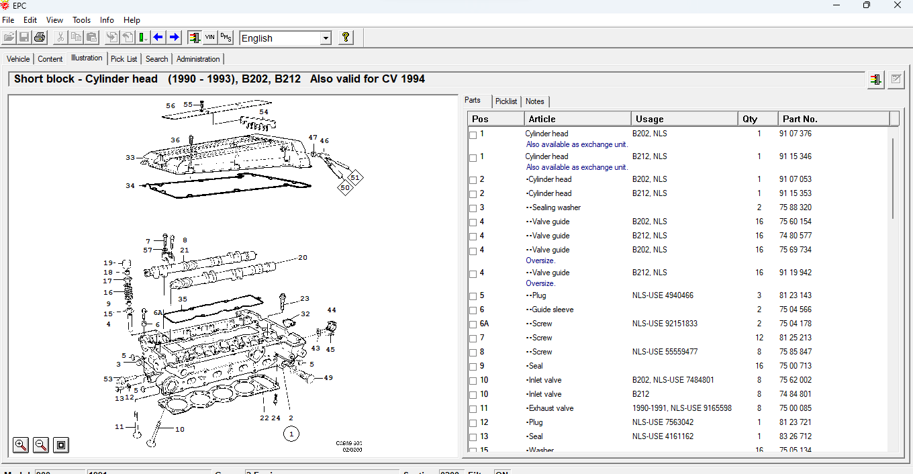This screenshot has height=474, width=913.
Task: Click the illustration title Short block - Cylinder head
Action: (x=86, y=79)
